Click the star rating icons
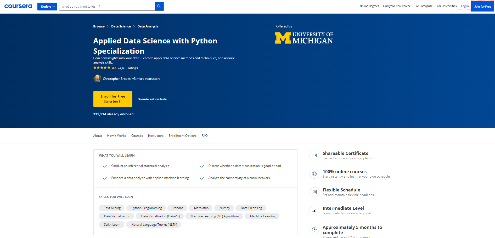 click(102, 67)
